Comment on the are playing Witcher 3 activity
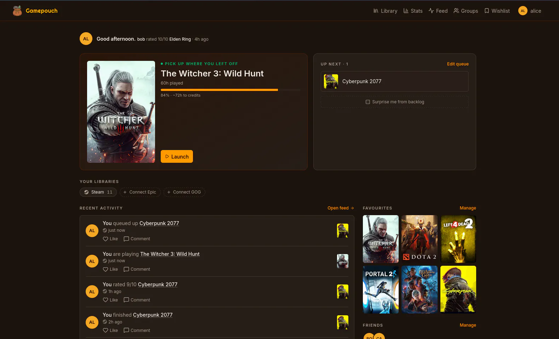Viewport: 559px width, 339px height. 137,269
